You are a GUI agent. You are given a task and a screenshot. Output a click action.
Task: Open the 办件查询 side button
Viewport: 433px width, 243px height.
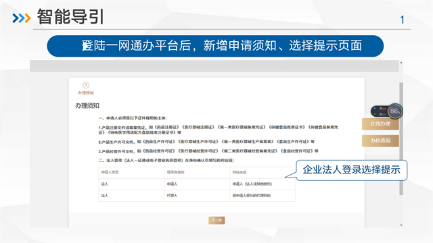[x=380, y=141]
